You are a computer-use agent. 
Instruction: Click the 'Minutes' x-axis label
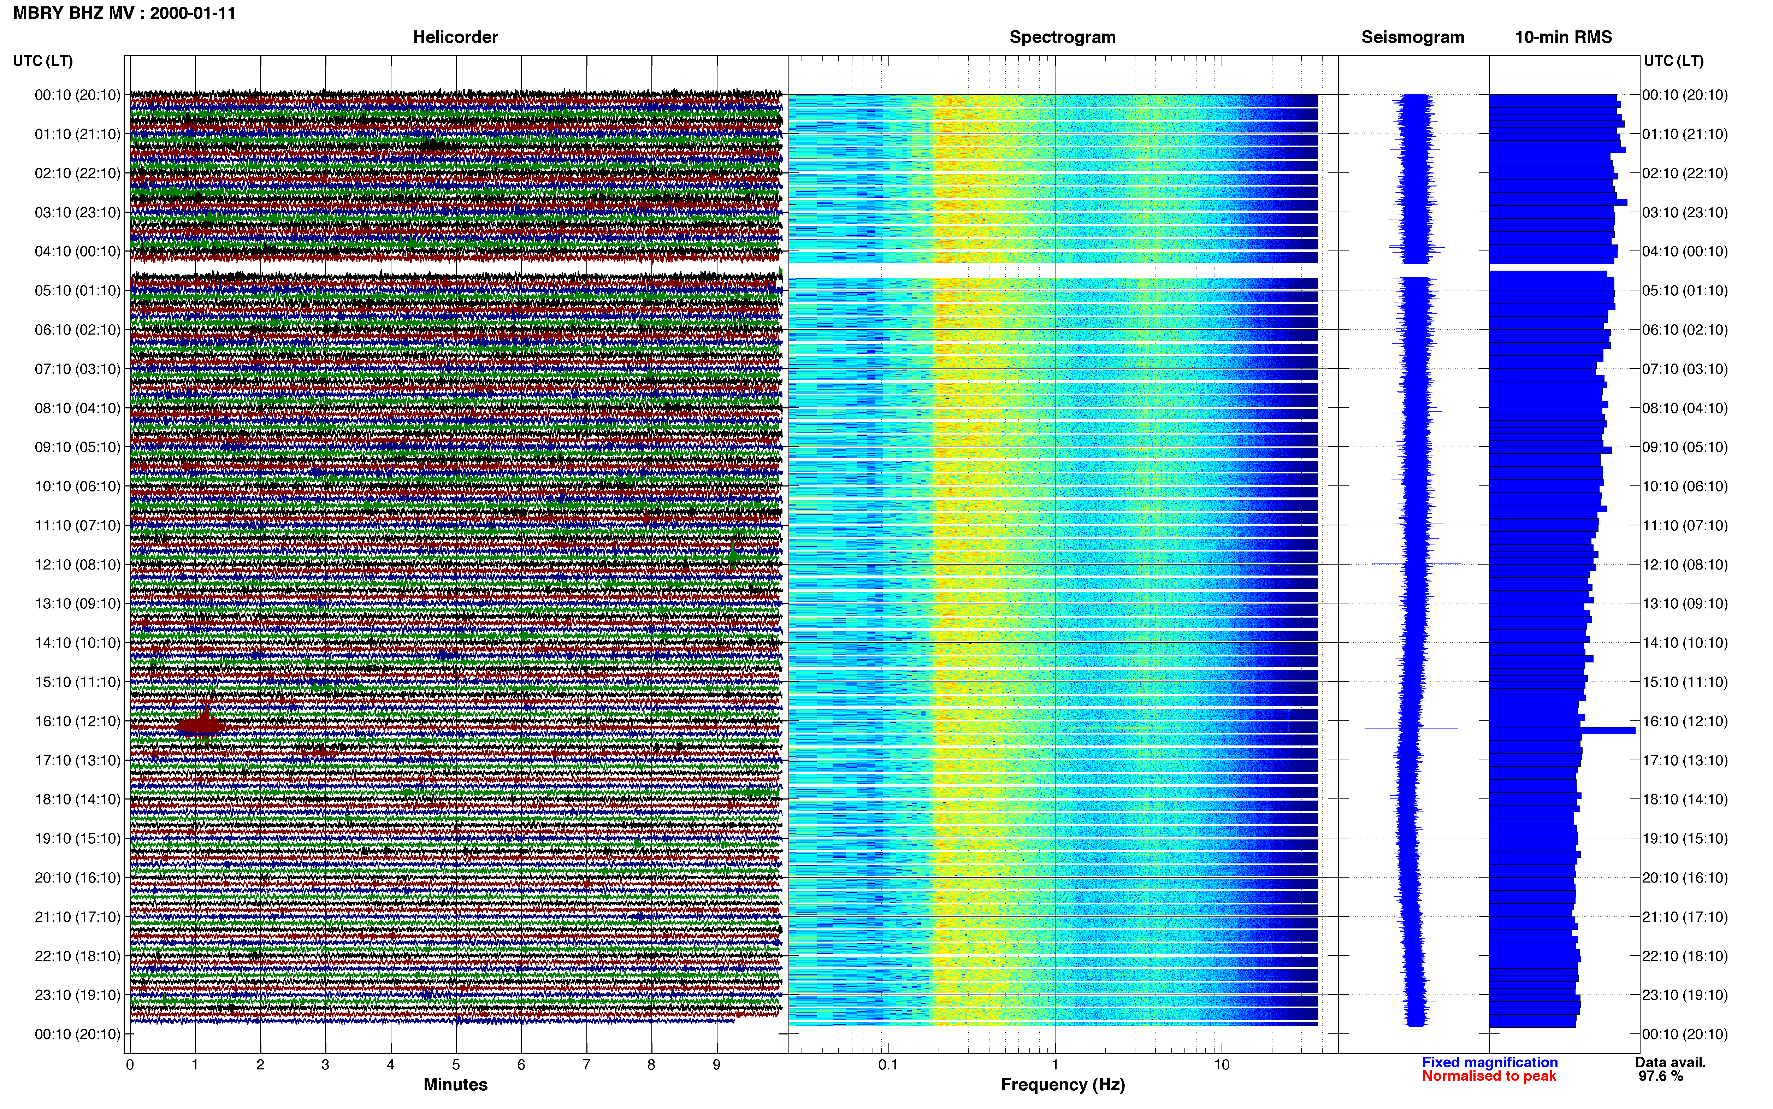[455, 1085]
